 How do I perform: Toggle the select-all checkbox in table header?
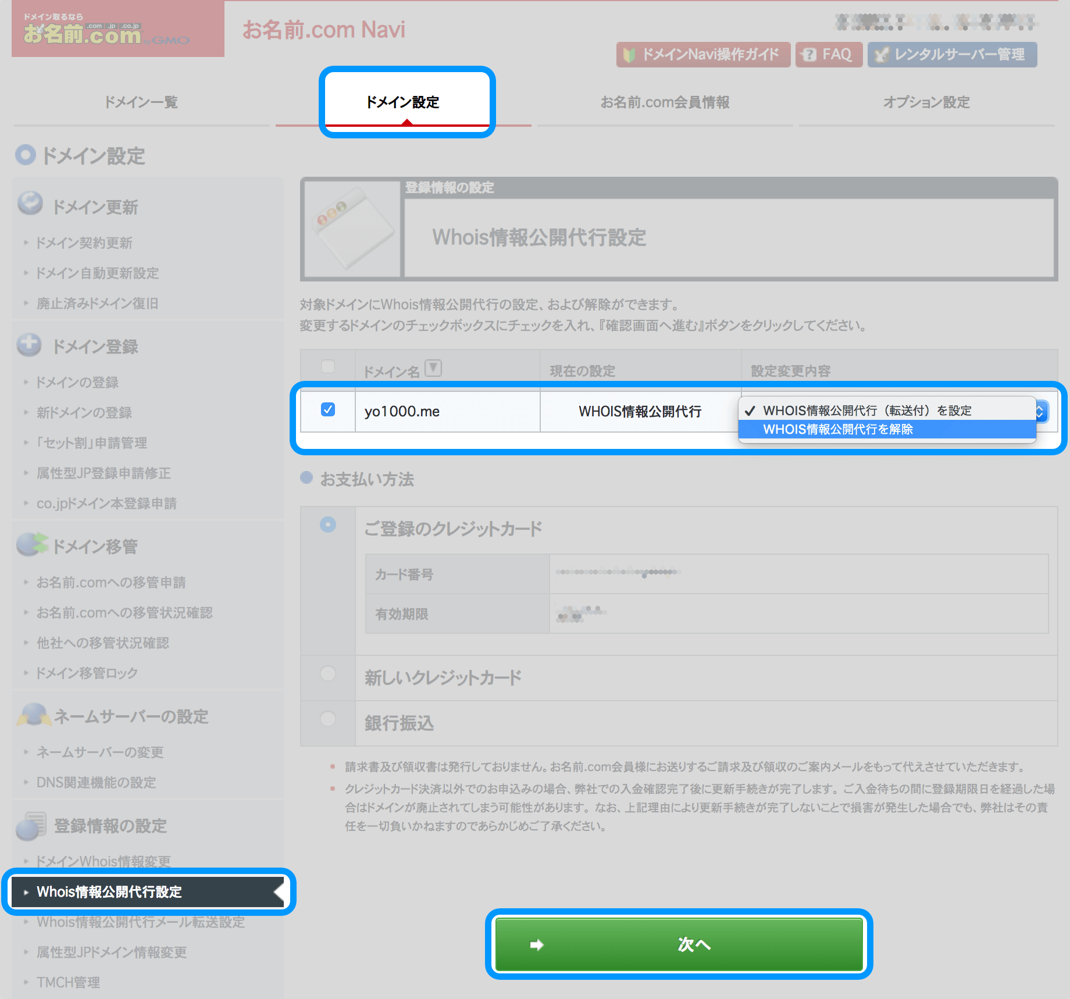coord(328,367)
